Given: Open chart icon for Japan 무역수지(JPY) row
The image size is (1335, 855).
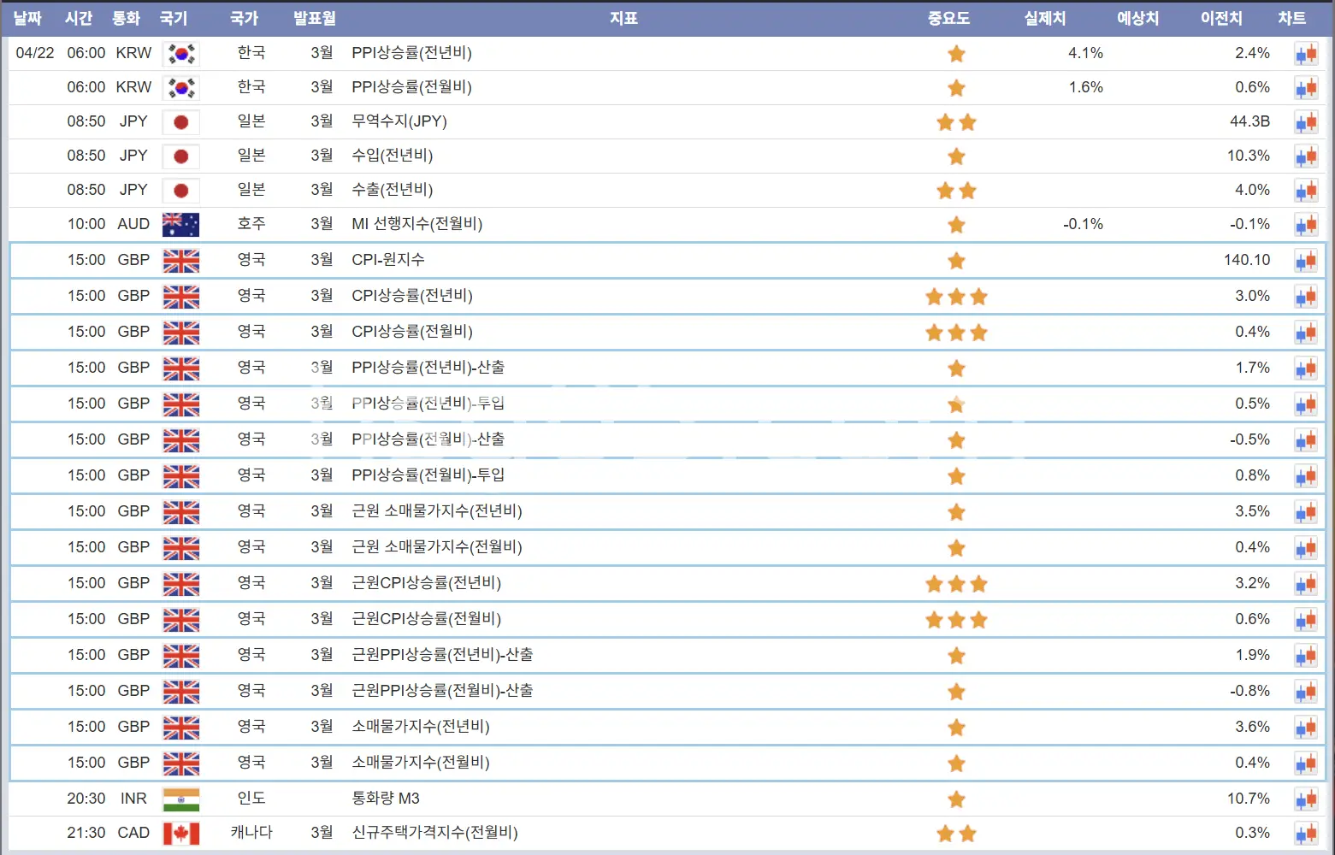Looking at the screenshot, I should pos(1305,122).
